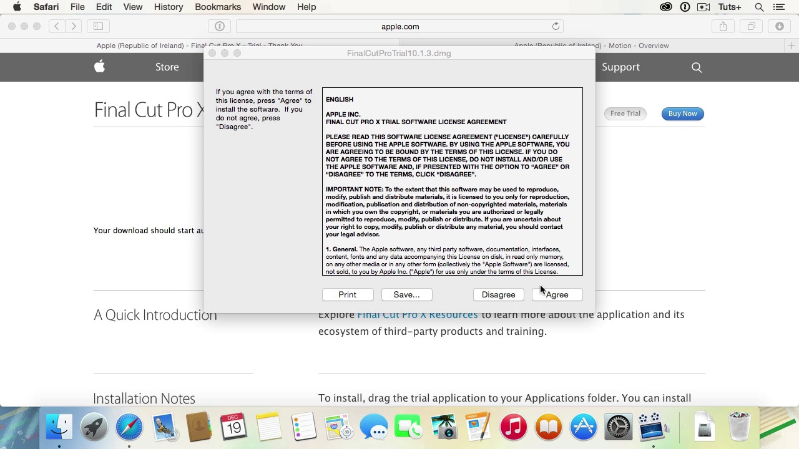This screenshot has width=799, height=449.
Task: Click the Disagree button
Action: pos(498,294)
